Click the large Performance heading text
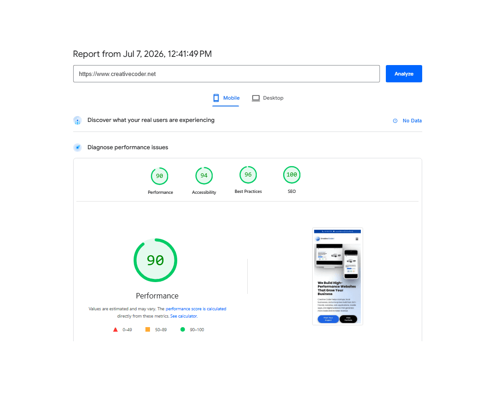 [157, 296]
